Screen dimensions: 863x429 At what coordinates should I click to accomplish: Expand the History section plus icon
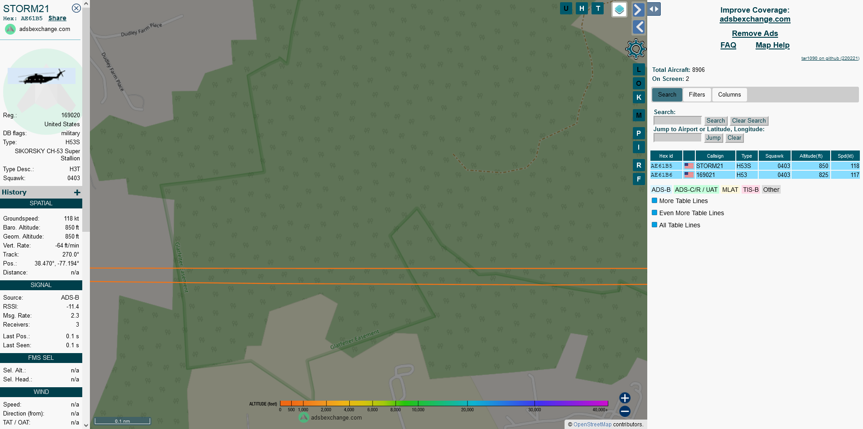coord(77,192)
